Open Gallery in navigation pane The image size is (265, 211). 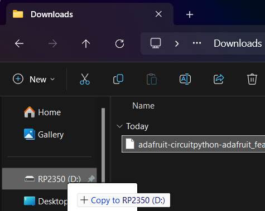pyautogui.click(x=44, y=135)
